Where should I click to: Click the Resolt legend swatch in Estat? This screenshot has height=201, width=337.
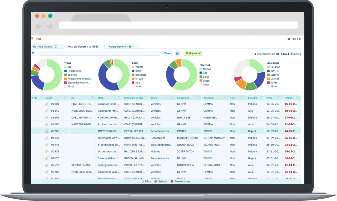click(x=133, y=71)
